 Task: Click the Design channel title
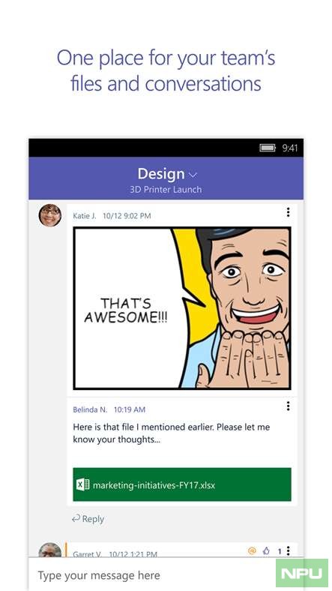[x=161, y=174]
